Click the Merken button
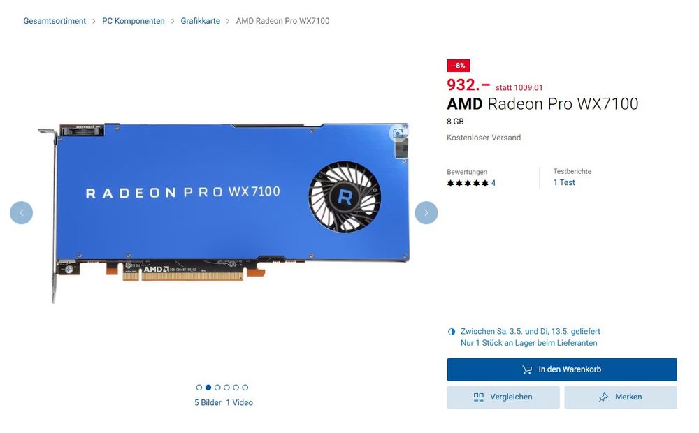Image resolution: width=699 pixels, height=433 pixels. click(x=621, y=397)
